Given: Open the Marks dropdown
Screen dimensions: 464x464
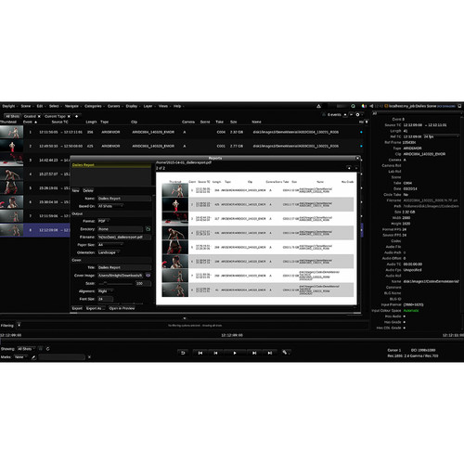Looking at the screenshot, I should 21,357.
